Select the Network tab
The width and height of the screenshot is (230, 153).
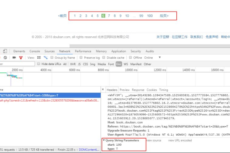65,51
